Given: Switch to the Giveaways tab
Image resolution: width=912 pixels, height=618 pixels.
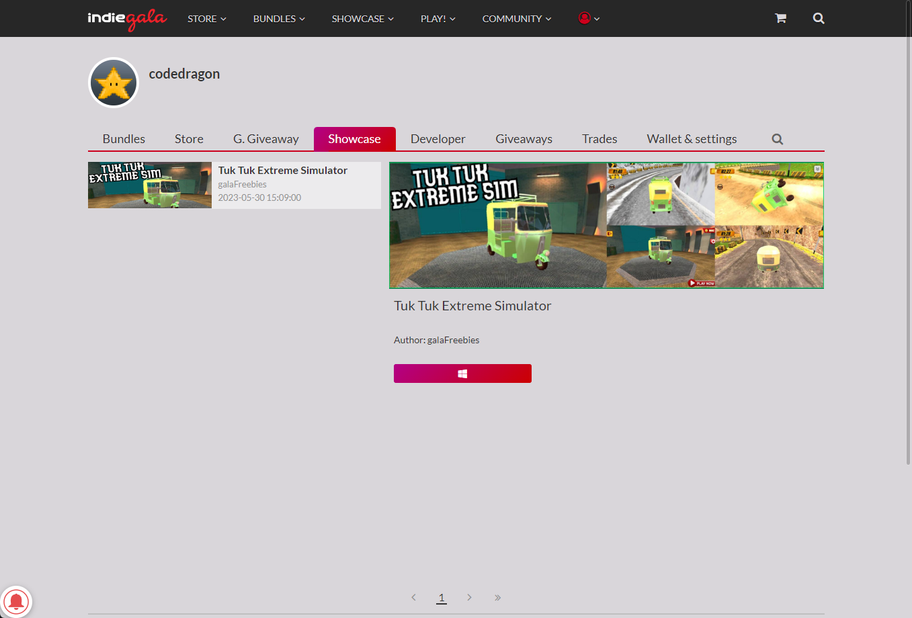Looking at the screenshot, I should click(524, 139).
